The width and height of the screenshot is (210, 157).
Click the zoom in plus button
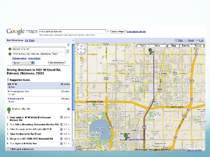point(81,63)
